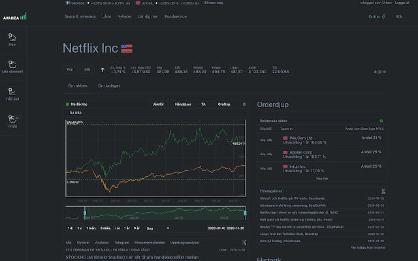Viewport: 418px width, 261px height.
Task: Open the Spara & Investera menu
Action: [x=80, y=16]
